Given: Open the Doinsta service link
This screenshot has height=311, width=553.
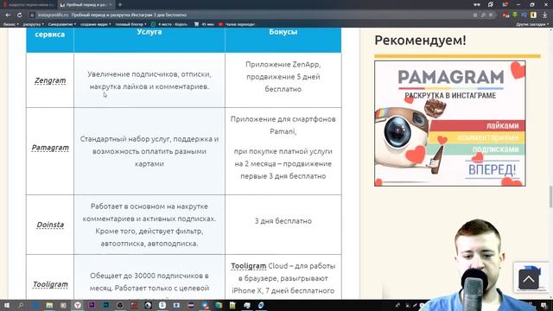Looking at the screenshot, I should (50, 225).
